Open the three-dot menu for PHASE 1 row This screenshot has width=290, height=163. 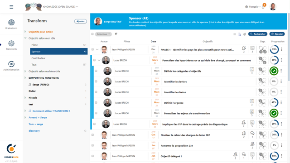[282, 49]
